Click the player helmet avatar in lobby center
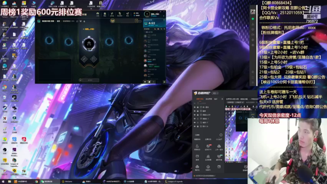 (x=89, y=44)
